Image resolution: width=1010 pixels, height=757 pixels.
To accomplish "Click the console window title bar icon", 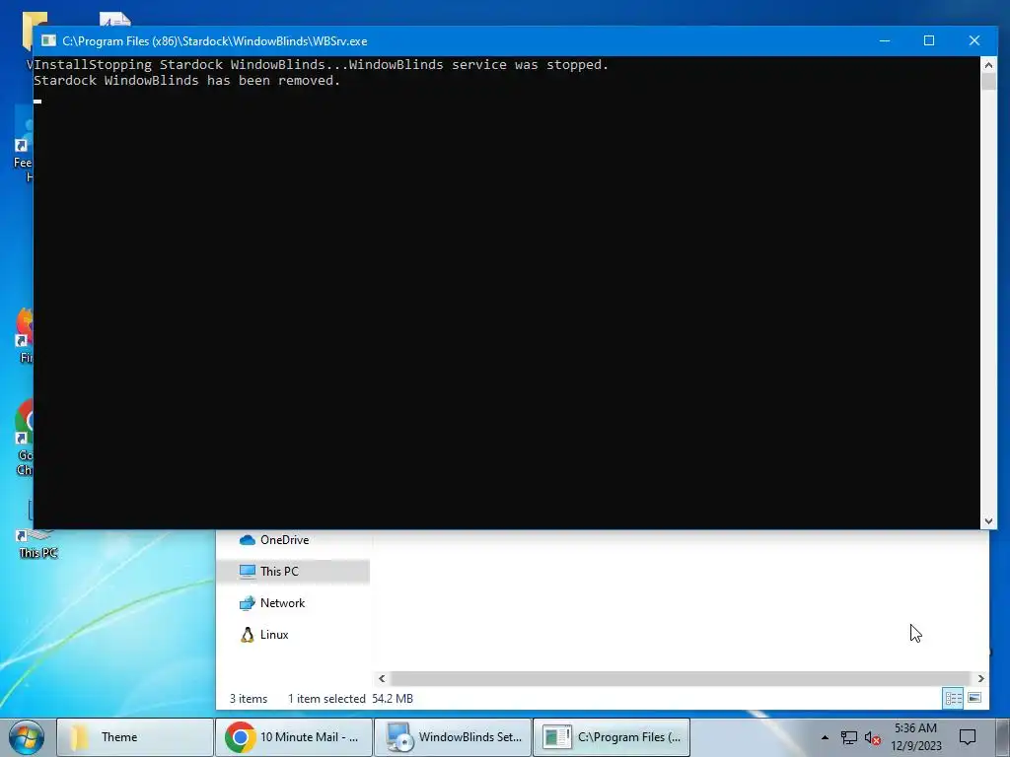I will point(48,40).
